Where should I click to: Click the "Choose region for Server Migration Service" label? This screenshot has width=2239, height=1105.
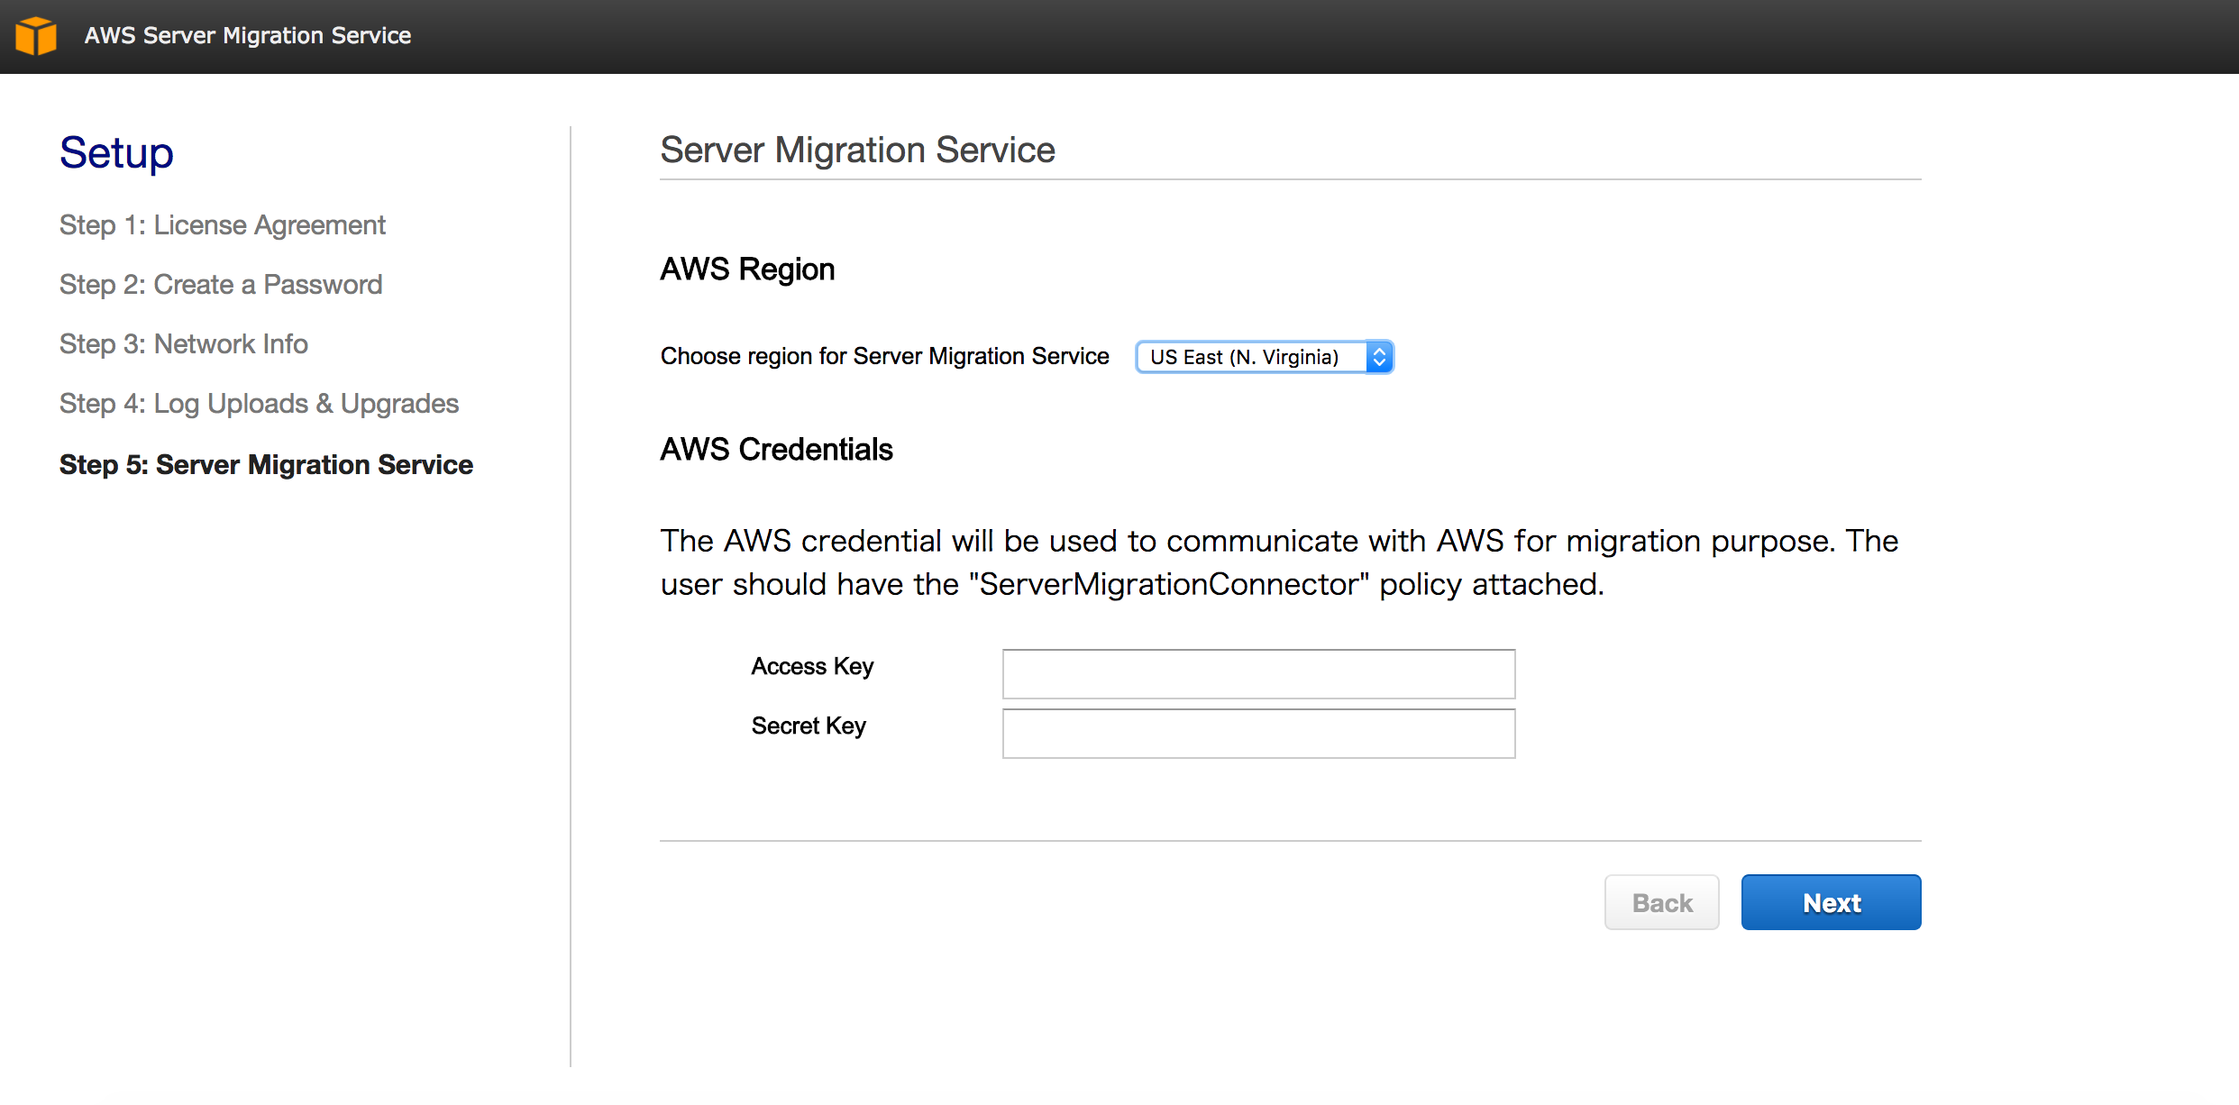tap(884, 357)
